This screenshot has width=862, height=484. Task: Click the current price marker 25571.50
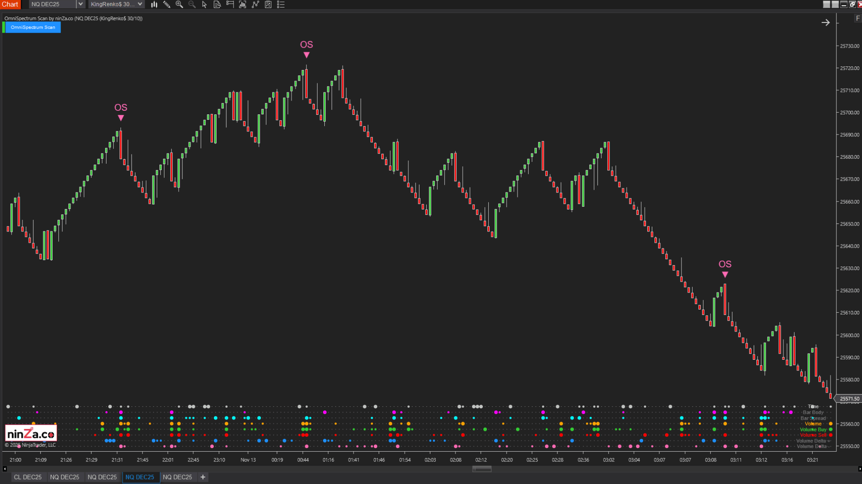(849, 399)
